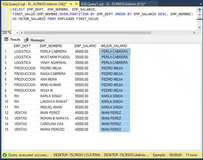
Task: Select the MEJOR_SALARIO column header
Action: (x=115, y=46)
